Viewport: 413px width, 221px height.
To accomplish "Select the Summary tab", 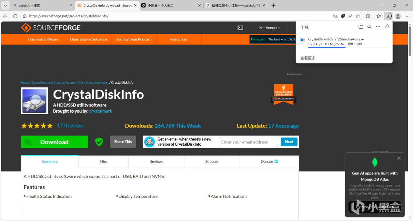I will (50, 161).
